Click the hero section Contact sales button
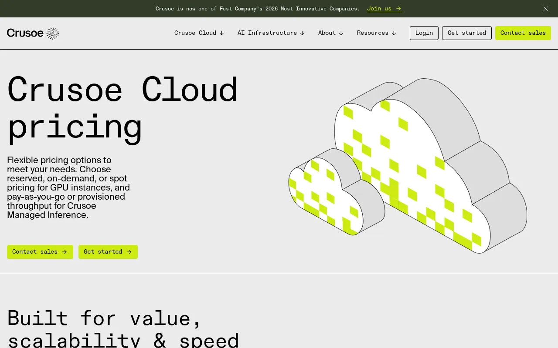 tap(40, 252)
